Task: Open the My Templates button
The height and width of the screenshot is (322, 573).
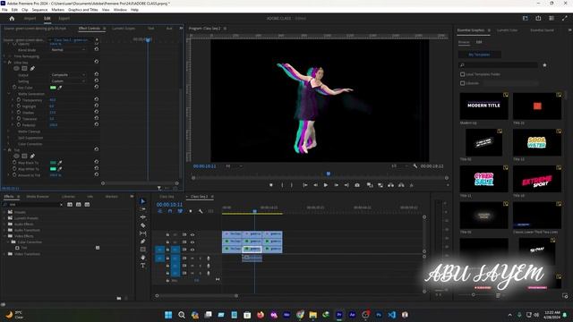Action: point(480,55)
